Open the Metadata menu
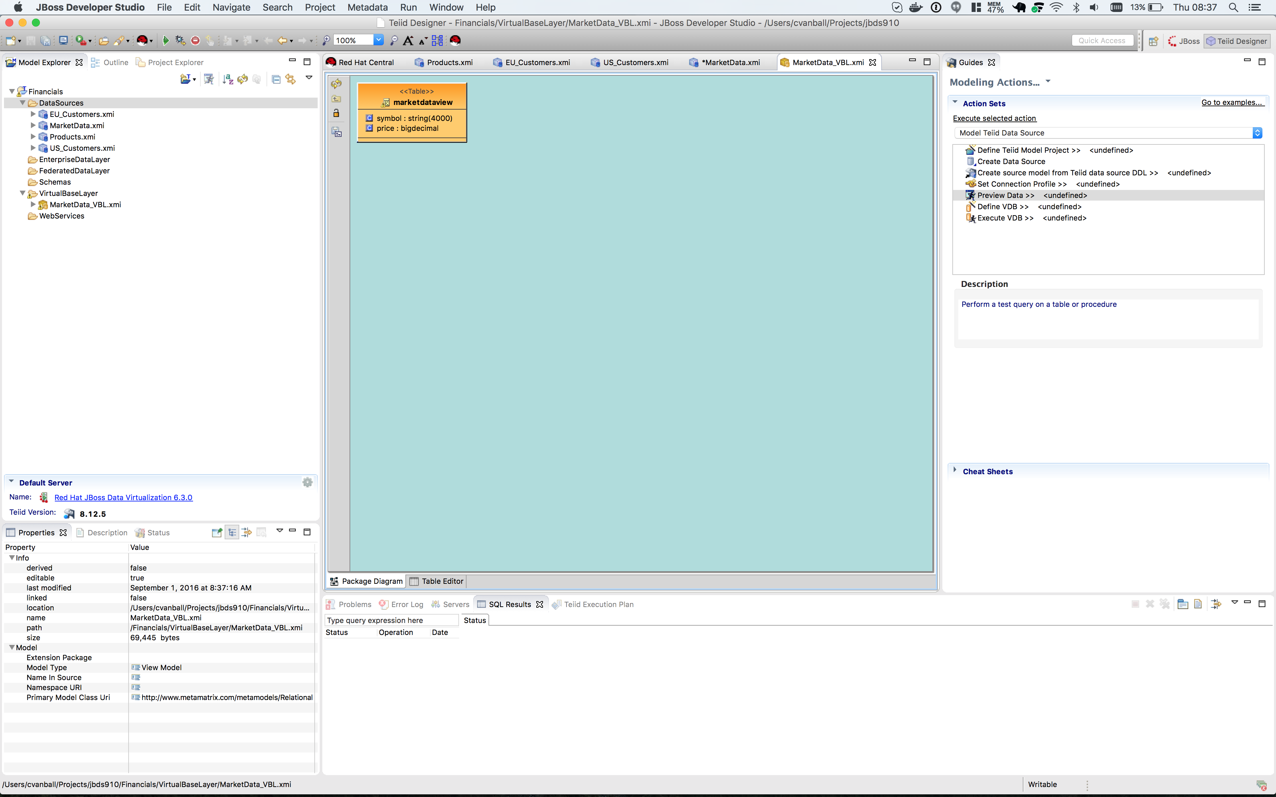 point(367,7)
